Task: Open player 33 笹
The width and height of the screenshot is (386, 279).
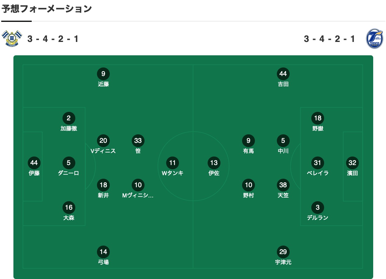Action: click(138, 145)
